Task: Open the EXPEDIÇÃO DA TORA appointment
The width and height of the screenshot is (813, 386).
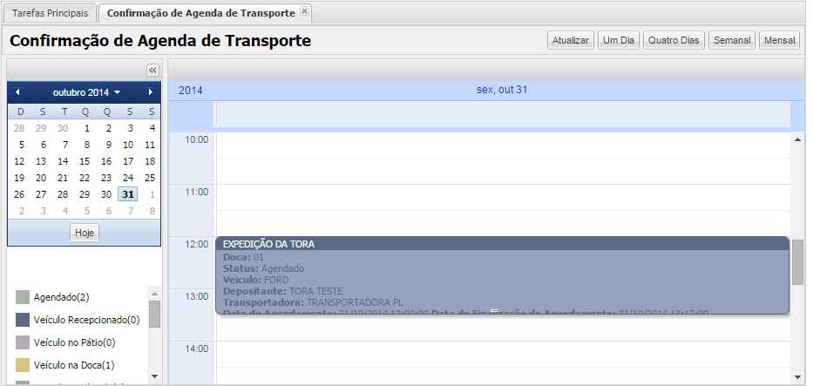Action: [x=501, y=276]
